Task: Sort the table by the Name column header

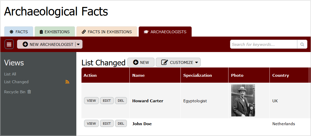Action: point(138,75)
